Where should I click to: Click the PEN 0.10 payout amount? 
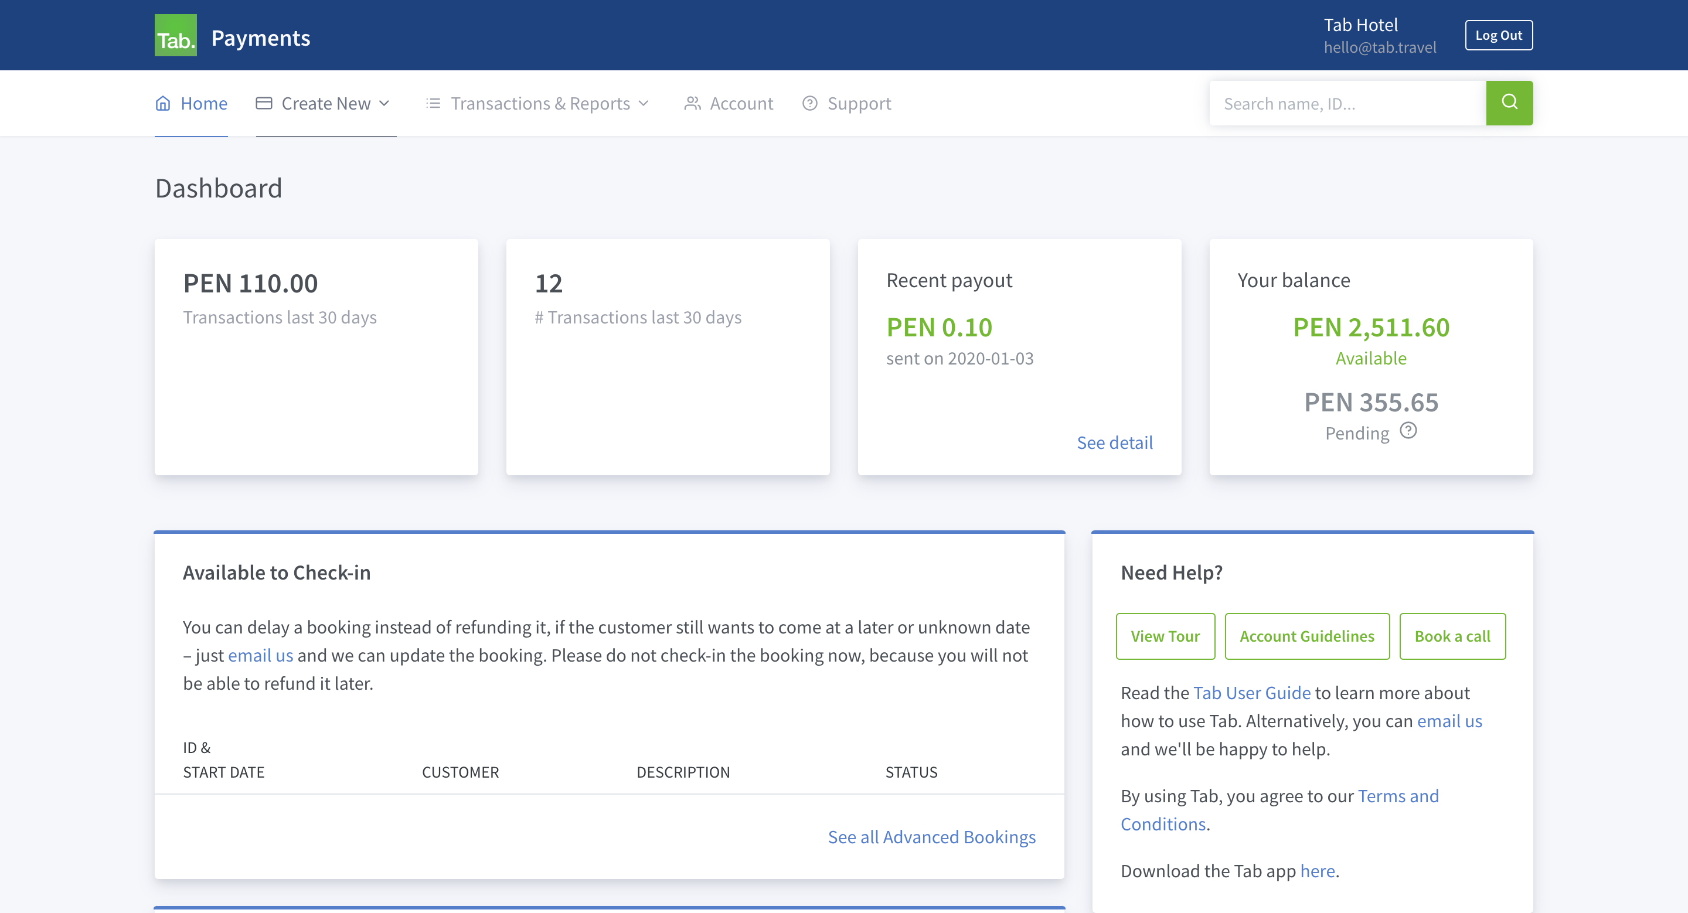pos(939,328)
